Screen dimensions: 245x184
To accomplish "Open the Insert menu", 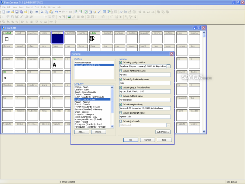I will pyautogui.click(x=21, y=7).
